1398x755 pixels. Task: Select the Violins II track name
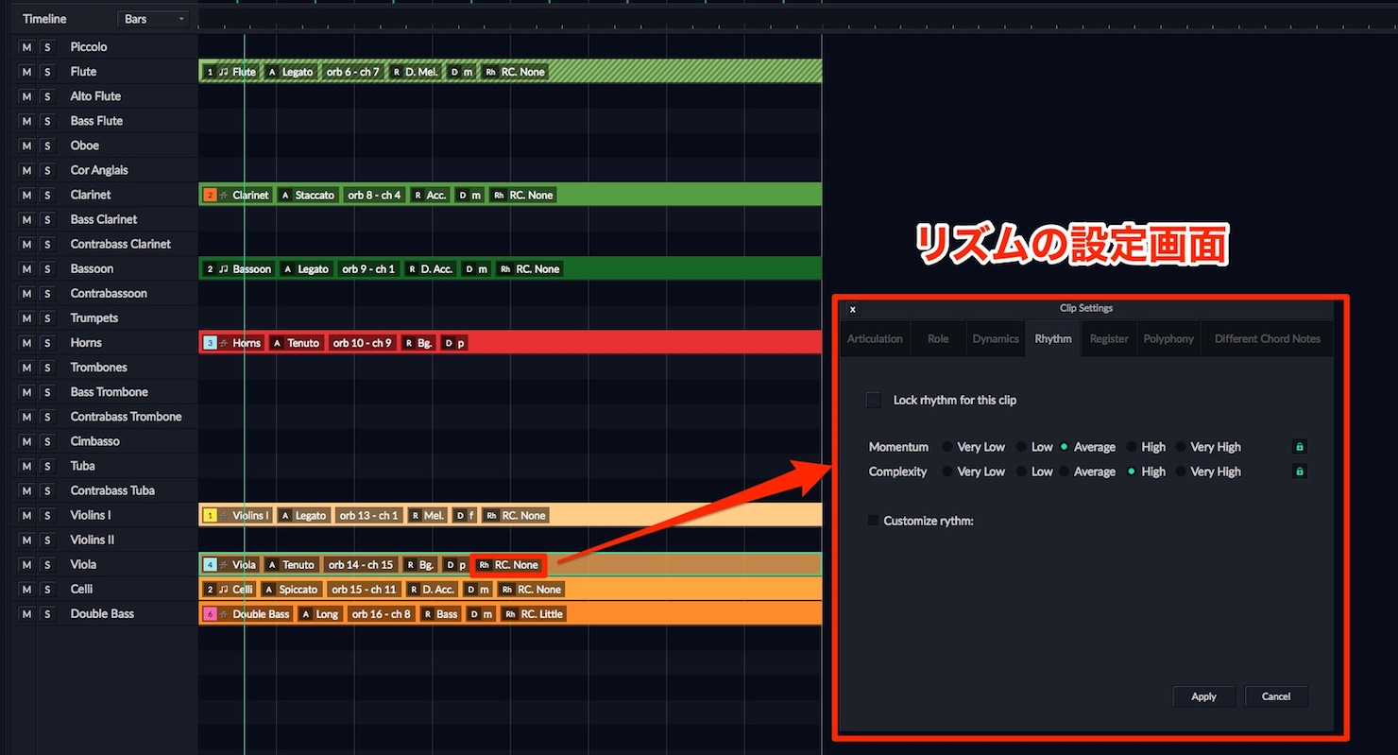pyautogui.click(x=93, y=540)
